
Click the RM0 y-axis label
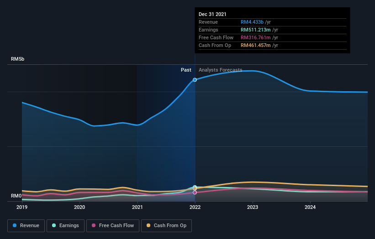[x=16, y=196]
